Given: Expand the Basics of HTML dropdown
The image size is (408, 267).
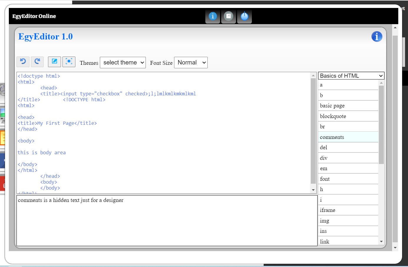Looking at the screenshot, I should pos(351,76).
